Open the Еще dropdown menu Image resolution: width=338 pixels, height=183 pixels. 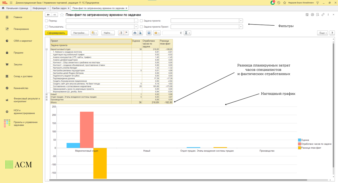[x=323, y=33]
